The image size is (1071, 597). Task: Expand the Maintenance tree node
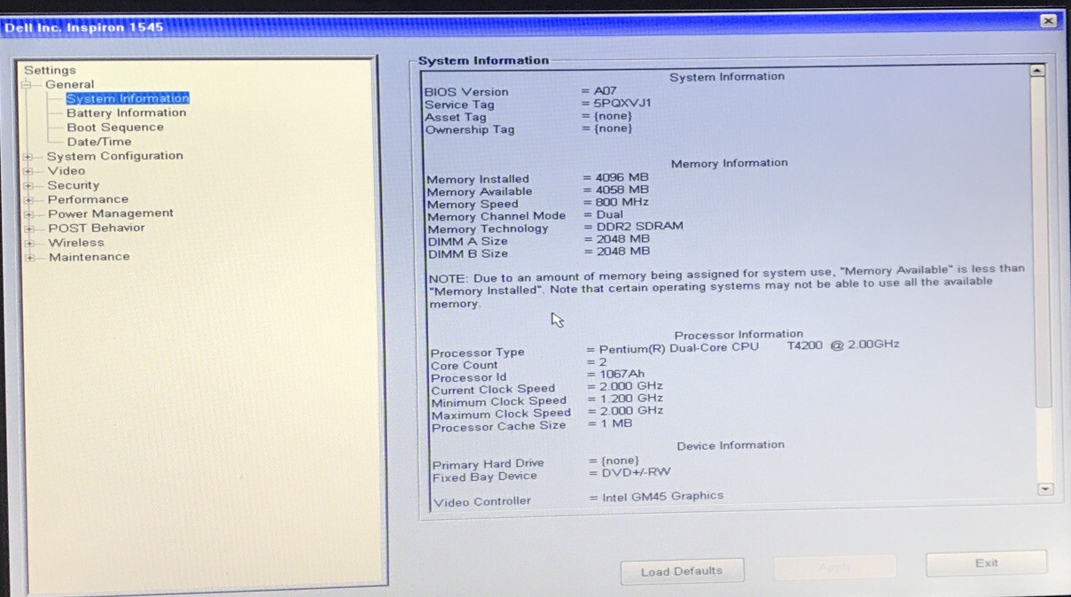click(x=30, y=258)
